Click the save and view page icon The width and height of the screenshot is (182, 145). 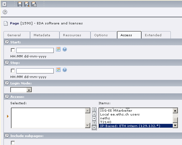pyautogui.click(x=27, y=4)
